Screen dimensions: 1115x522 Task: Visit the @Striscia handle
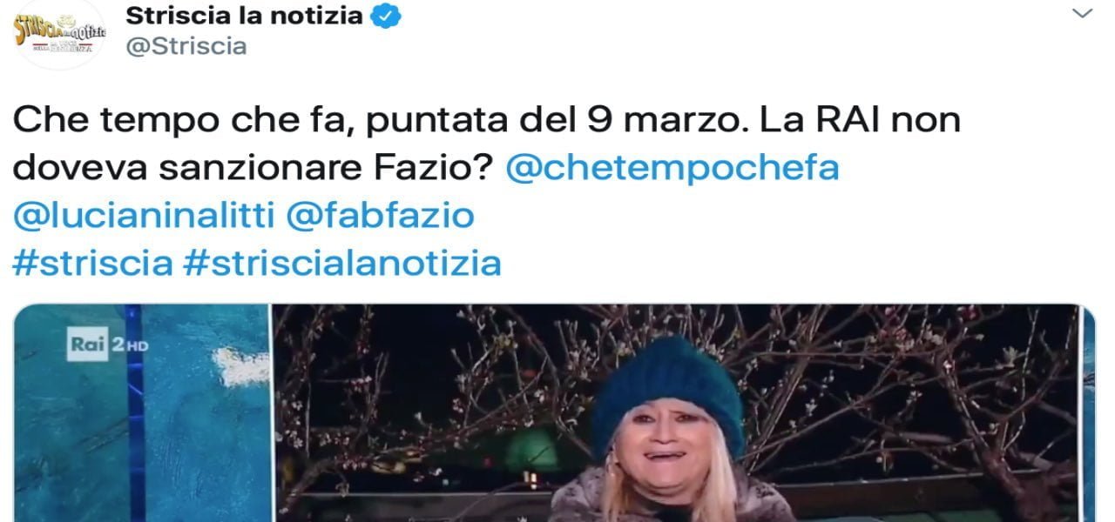pos(186,47)
